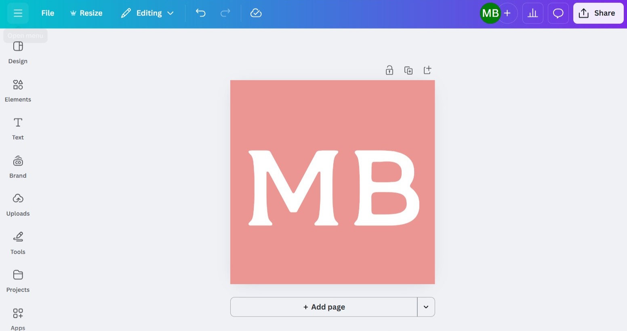Toggle the page lock icon
Screen dimensions: 627x331
point(389,70)
